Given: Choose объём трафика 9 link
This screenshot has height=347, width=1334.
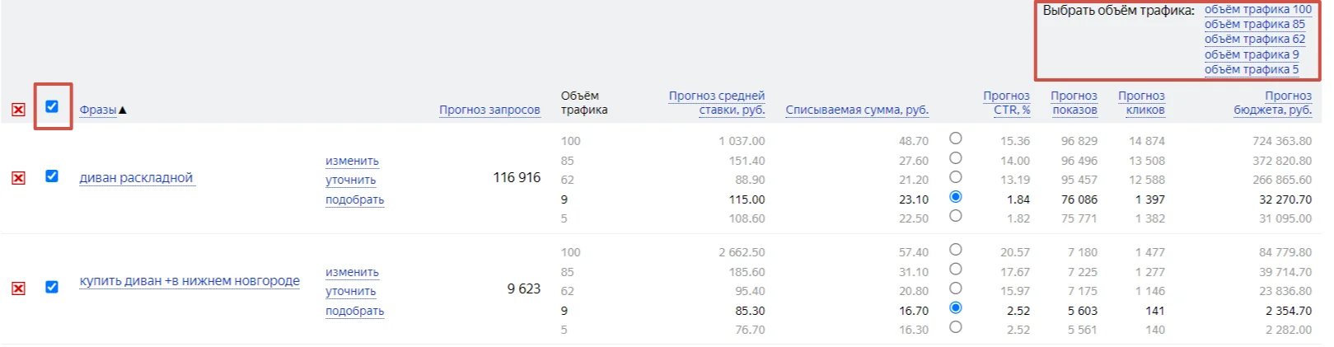Looking at the screenshot, I should (1252, 55).
